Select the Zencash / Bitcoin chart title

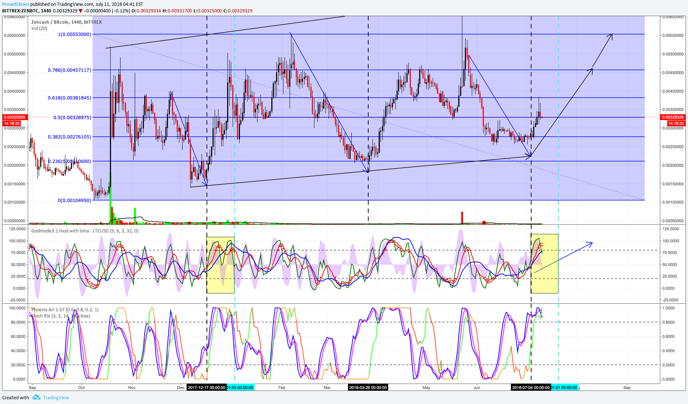(66, 22)
